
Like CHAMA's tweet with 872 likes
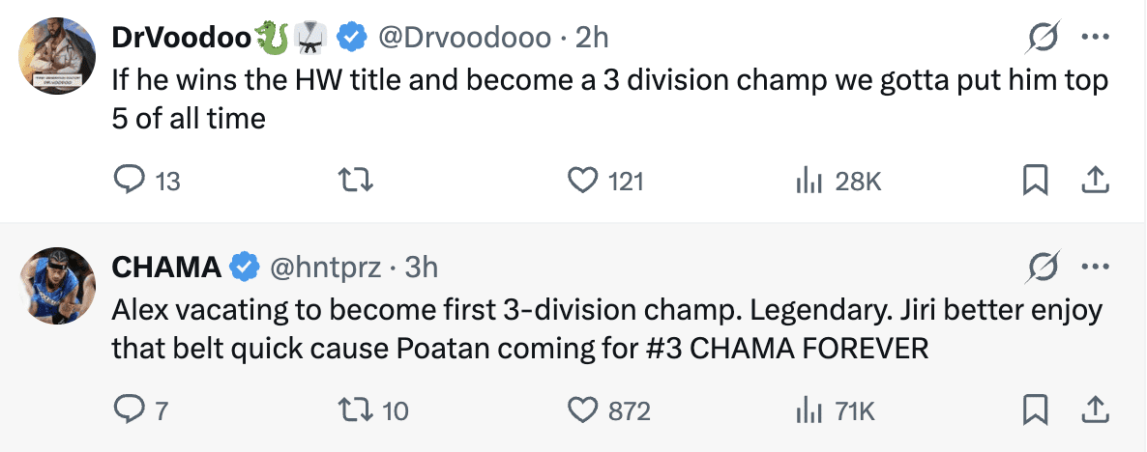pos(581,410)
